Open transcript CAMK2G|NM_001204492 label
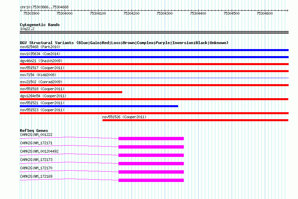This screenshot has width=298, height=199. [x=39, y=152]
